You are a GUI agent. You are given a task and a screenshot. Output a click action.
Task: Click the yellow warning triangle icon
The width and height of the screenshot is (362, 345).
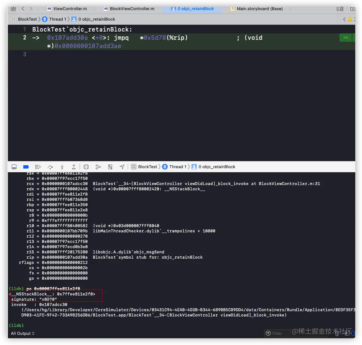(350, 19)
